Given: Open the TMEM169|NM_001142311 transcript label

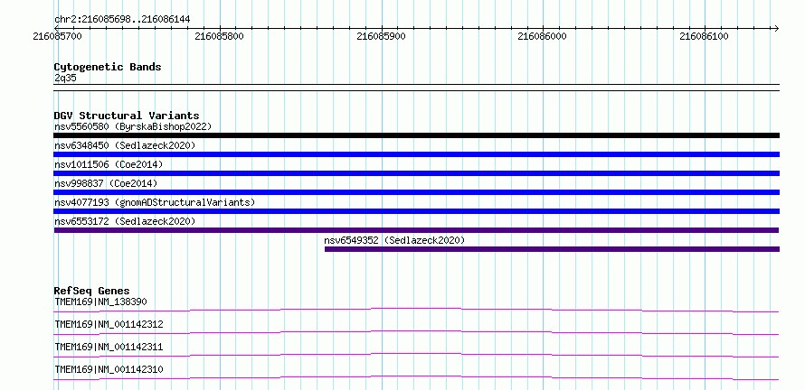Looking at the screenshot, I should [x=109, y=347].
